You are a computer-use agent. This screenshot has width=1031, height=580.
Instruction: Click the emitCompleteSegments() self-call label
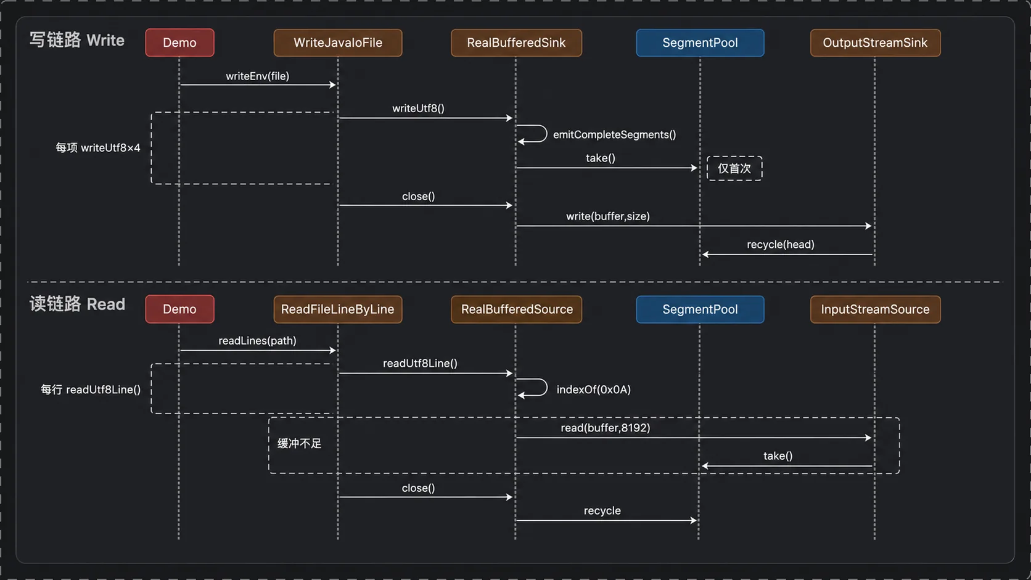614,134
